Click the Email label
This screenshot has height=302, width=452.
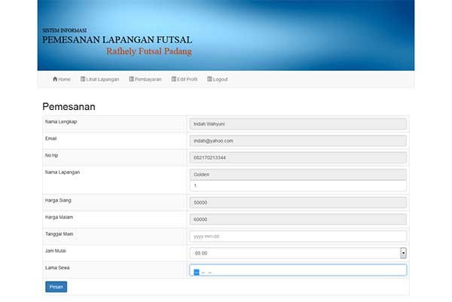click(x=50, y=139)
